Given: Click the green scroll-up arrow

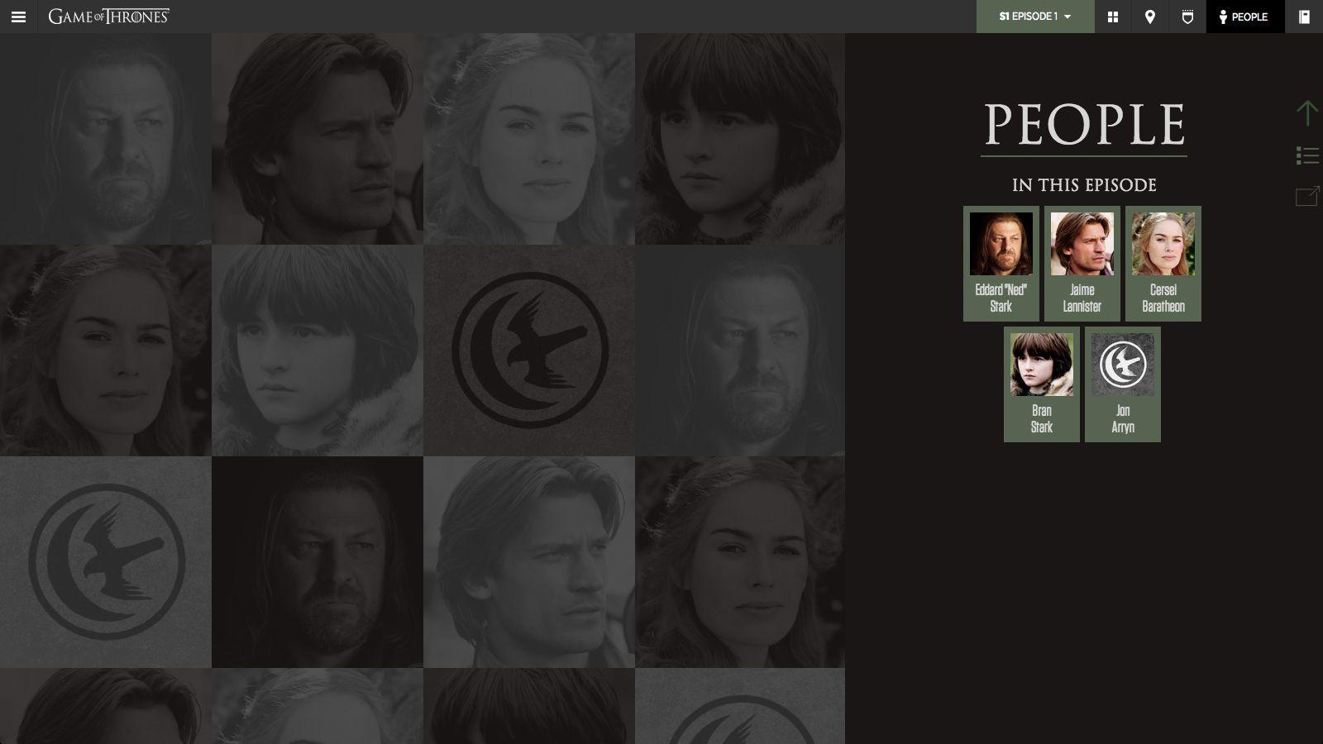Looking at the screenshot, I should coord(1306,113).
